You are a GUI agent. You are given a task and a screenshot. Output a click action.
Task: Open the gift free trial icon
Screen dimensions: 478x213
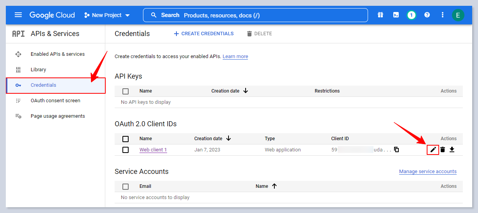coord(380,15)
